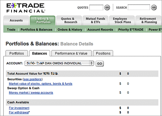Click the Cash Available section header

pyautogui.click(x=18, y=102)
